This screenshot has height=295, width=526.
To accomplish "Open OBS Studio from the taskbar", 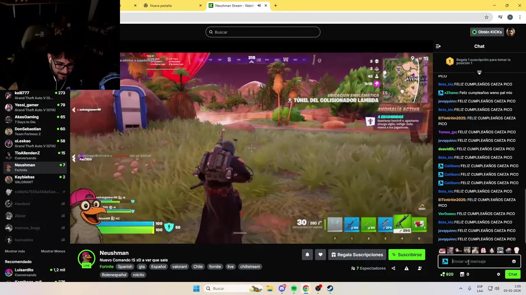I will click(x=318, y=288).
